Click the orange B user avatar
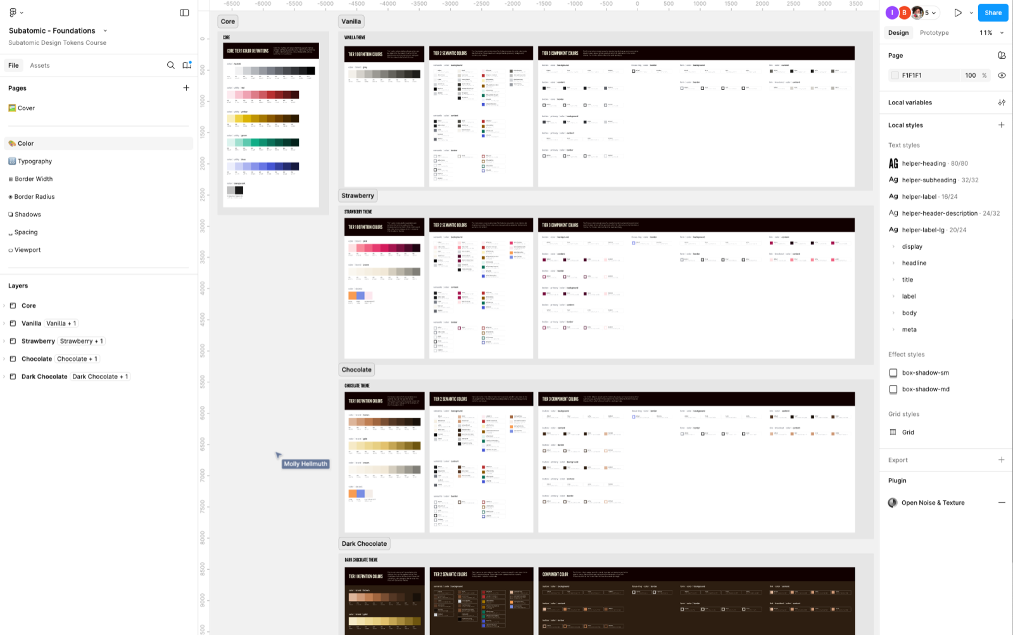 [904, 13]
